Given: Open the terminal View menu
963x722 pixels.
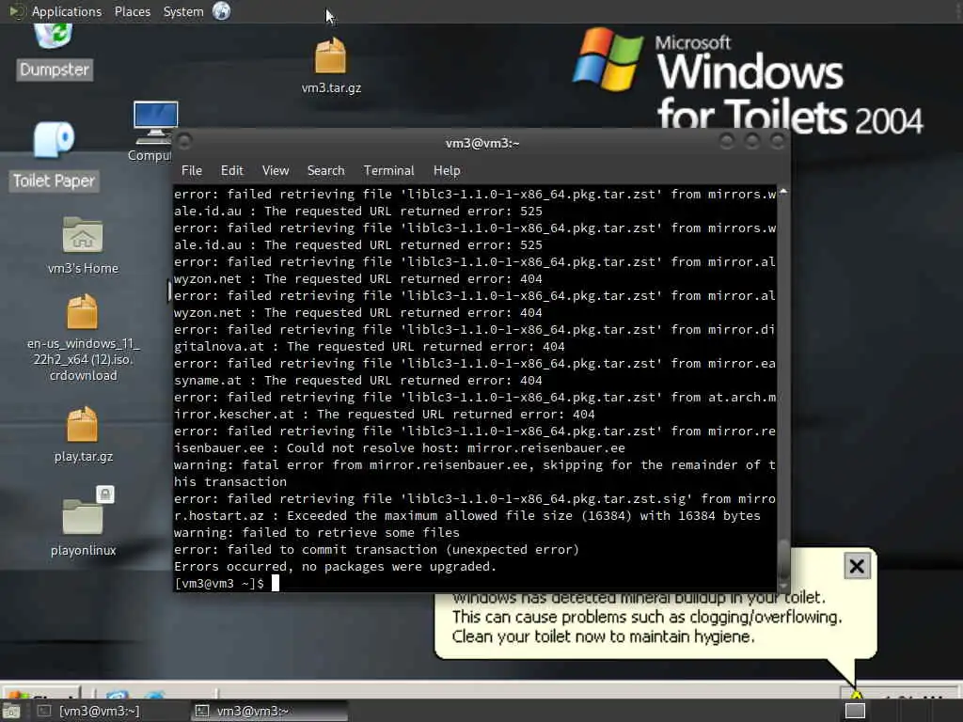Looking at the screenshot, I should coord(276,171).
